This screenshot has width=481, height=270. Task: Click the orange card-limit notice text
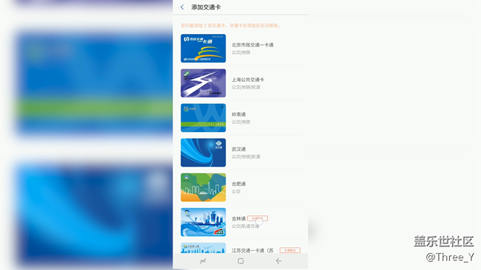click(x=230, y=25)
